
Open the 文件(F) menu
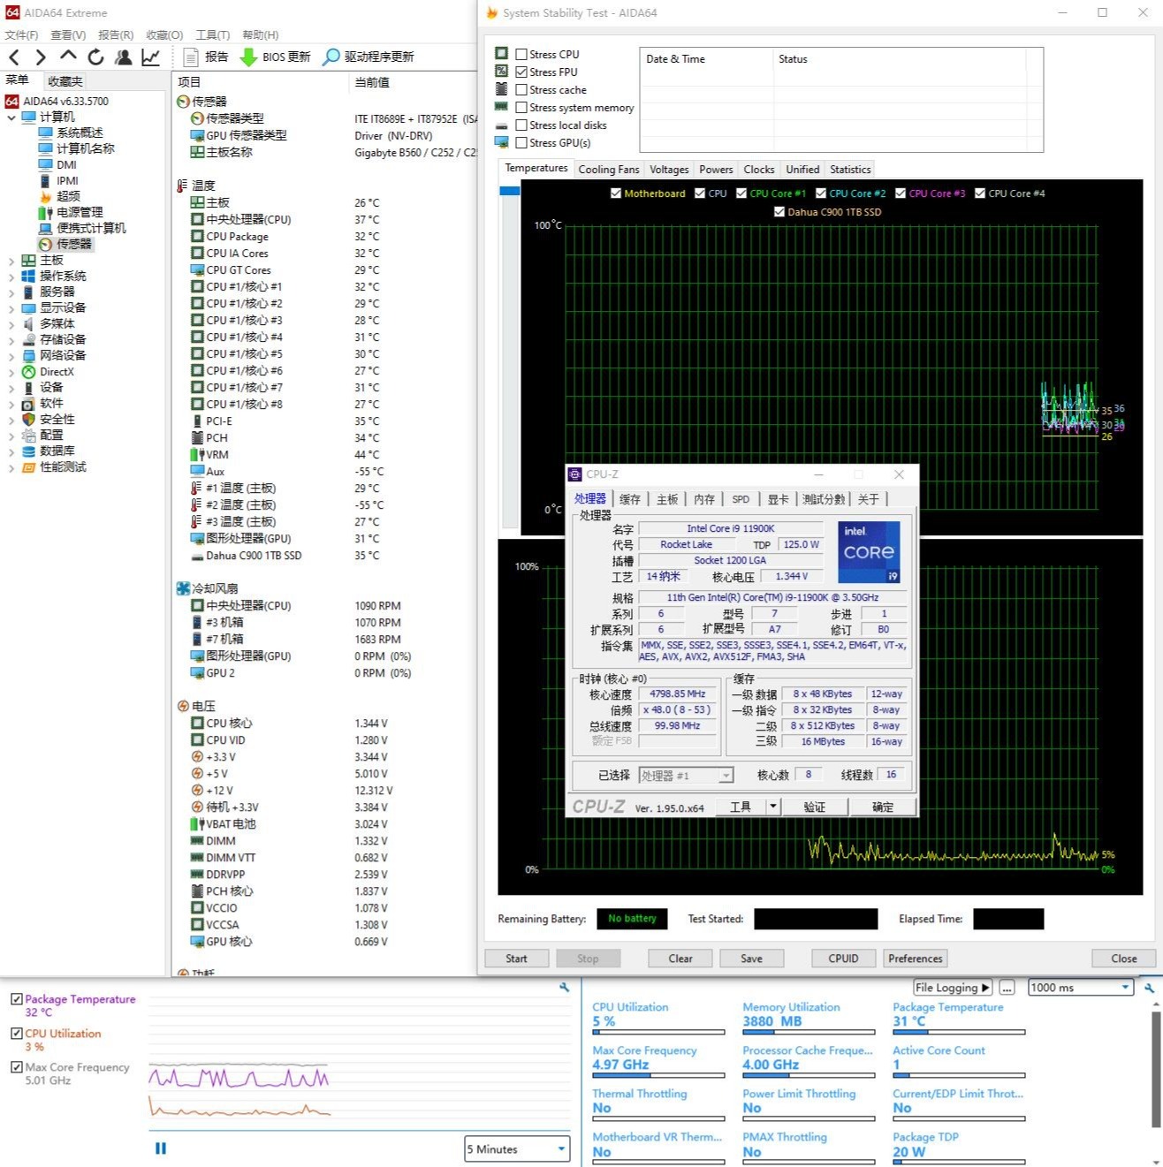pos(21,34)
